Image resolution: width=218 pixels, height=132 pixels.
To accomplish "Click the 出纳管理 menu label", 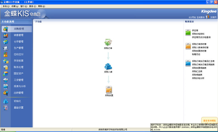I will coord(19,93).
